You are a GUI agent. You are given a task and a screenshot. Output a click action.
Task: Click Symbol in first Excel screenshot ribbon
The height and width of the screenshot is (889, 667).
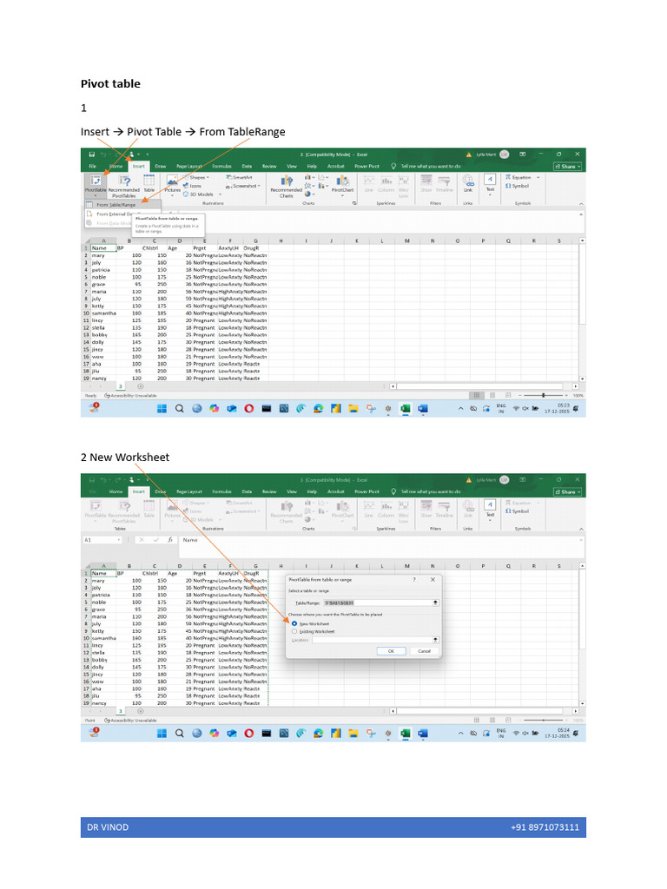tap(518, 186)
